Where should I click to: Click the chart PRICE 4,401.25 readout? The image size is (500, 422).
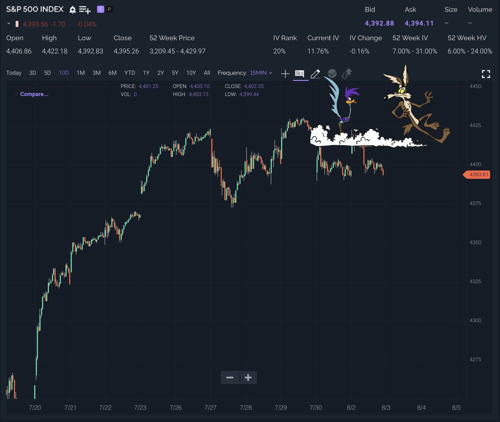click(140, 86)
